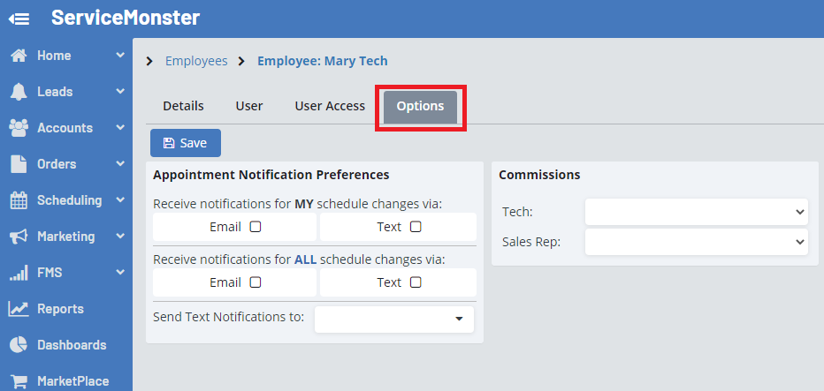Enable Email for MY schedule changes
This screenshot has height=391, width=824.
click(x=256, y=227)
